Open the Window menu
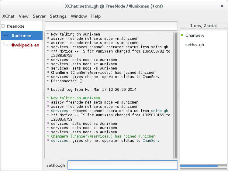This screenshot has height=171, width=228. [x=79, y=16]
